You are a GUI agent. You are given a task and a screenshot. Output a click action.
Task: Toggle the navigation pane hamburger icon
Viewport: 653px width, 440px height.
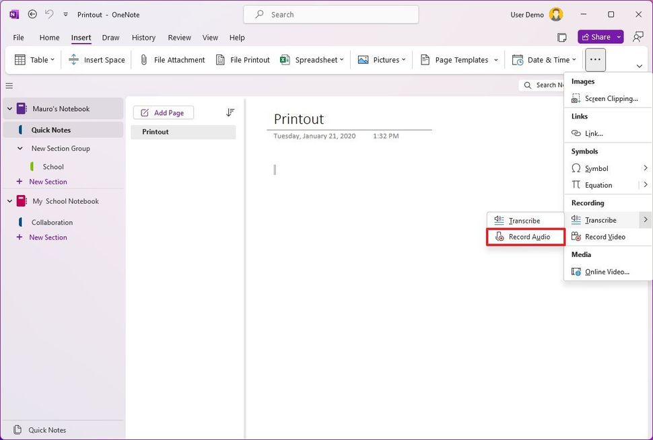[9, 86]
